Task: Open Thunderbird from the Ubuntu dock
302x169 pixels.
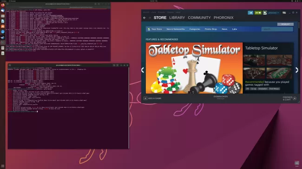Action: [x=3, y=11]
